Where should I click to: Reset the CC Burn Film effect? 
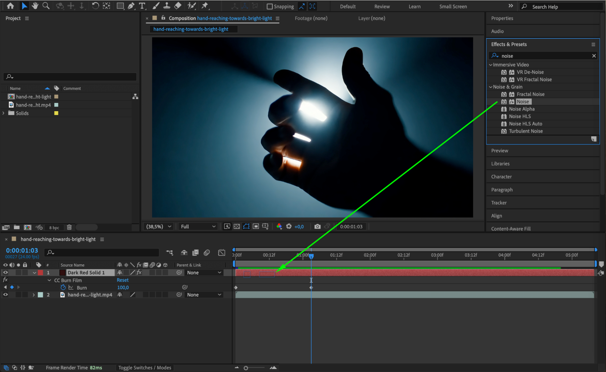(122, 280)
